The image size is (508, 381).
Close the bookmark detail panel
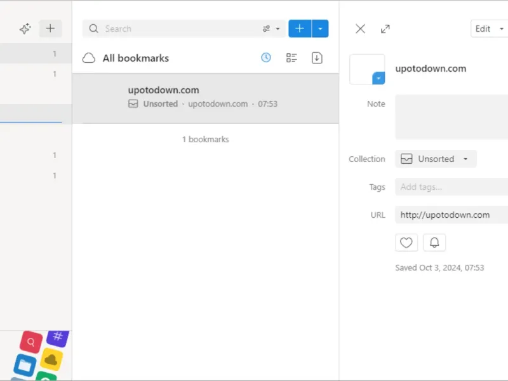pyautogui.click(x=360, y=29)
